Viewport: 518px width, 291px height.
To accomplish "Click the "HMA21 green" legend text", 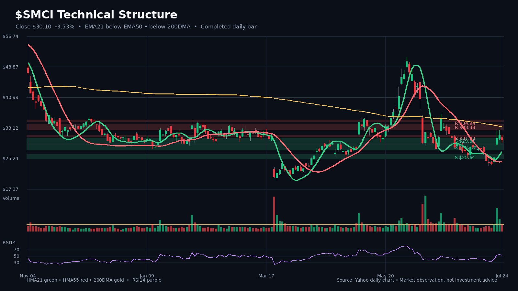I will tap(42, 280).
